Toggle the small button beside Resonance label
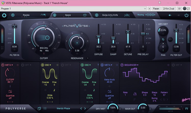191x113 pixels. (x=88, y=58)
